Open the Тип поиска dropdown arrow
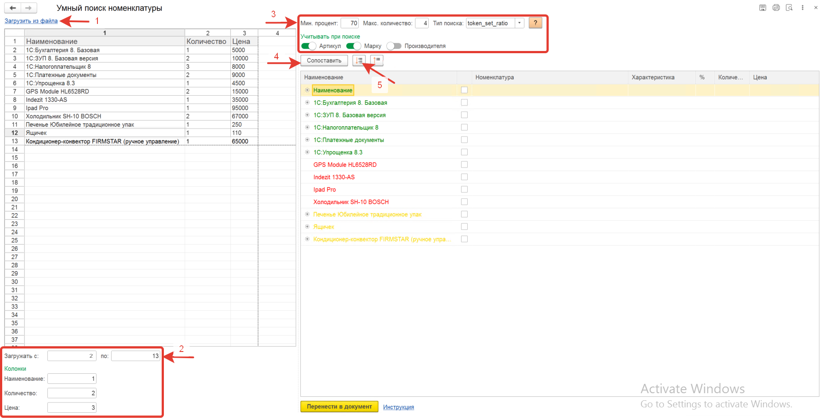This screenshot has height=418, width=827. 520,23
